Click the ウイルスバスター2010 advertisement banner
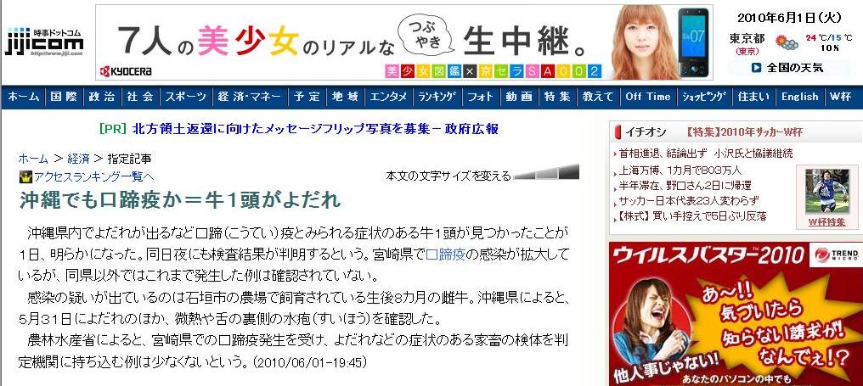 pyautogui.click(x=736, y=314)
